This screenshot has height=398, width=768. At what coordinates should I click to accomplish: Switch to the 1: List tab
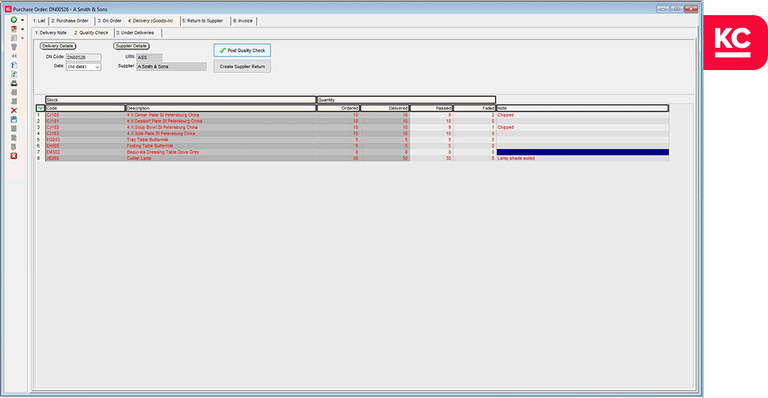click(39, 21)
